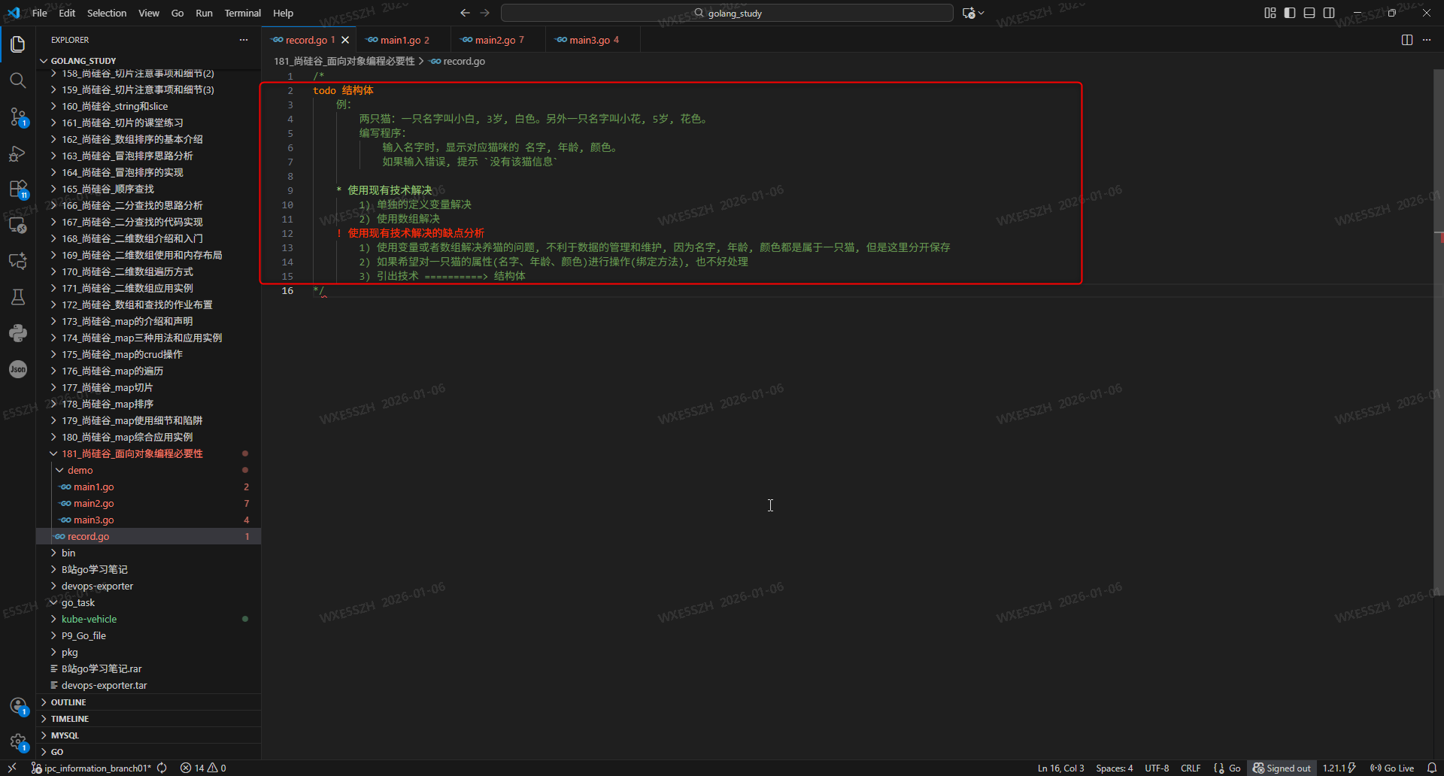Click the Go Back arrow in the title bar

pos(465,13)
